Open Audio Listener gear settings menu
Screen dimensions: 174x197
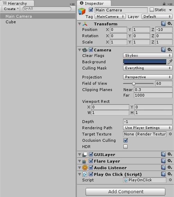coord(169,167)
